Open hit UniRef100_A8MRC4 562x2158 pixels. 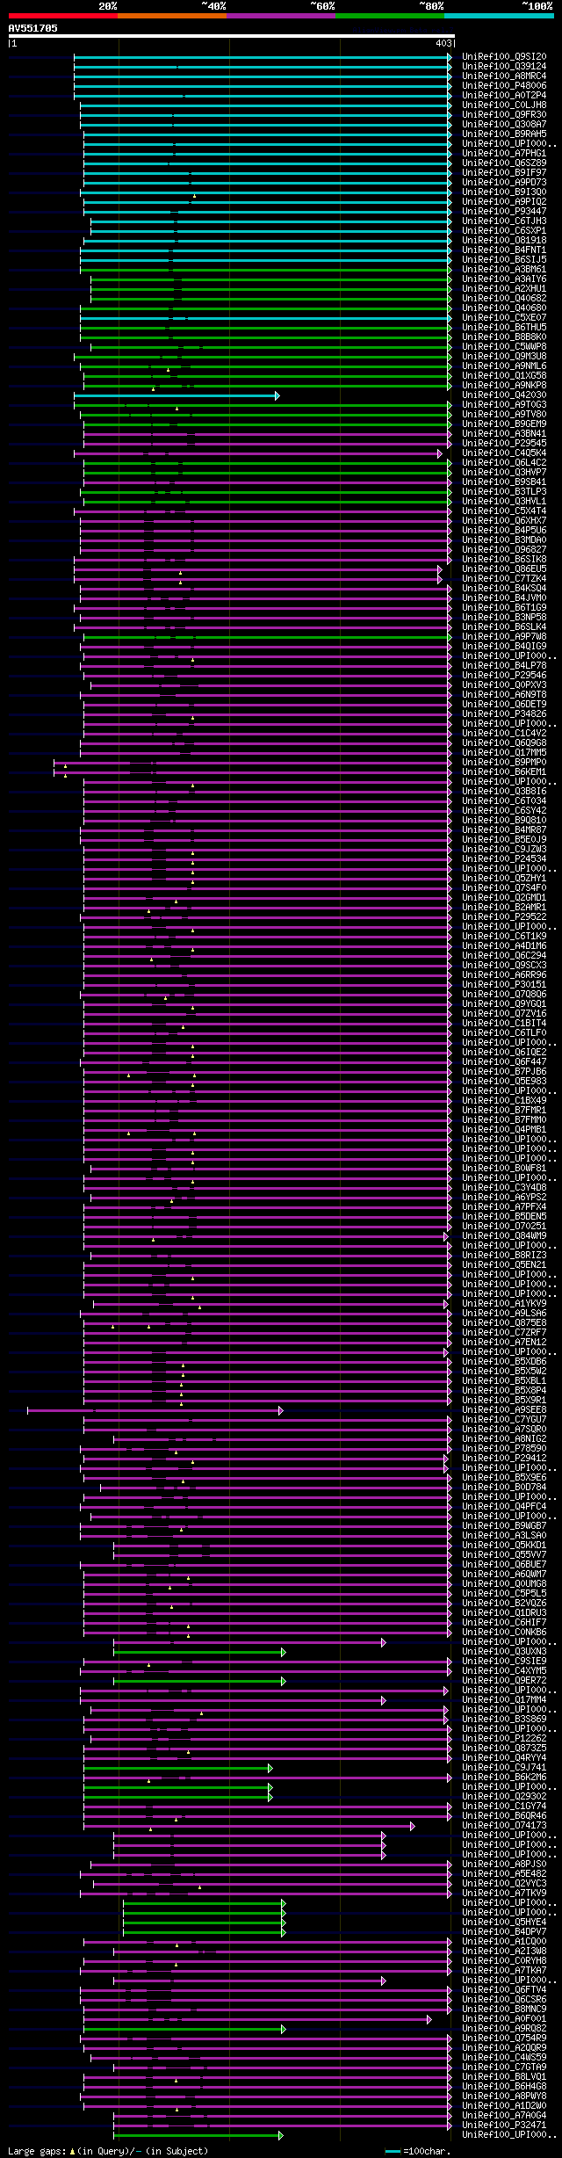point(504,76)
